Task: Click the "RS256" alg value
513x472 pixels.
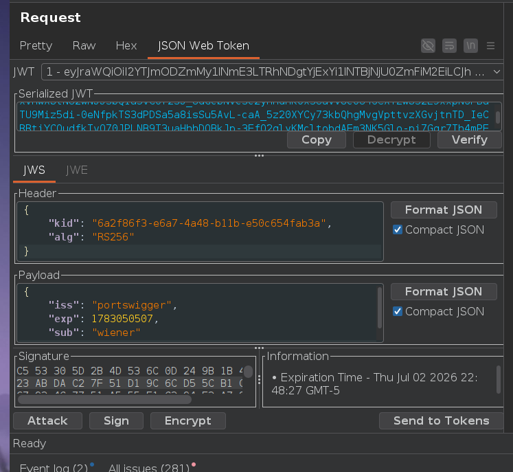Action: tap(113, 237)
